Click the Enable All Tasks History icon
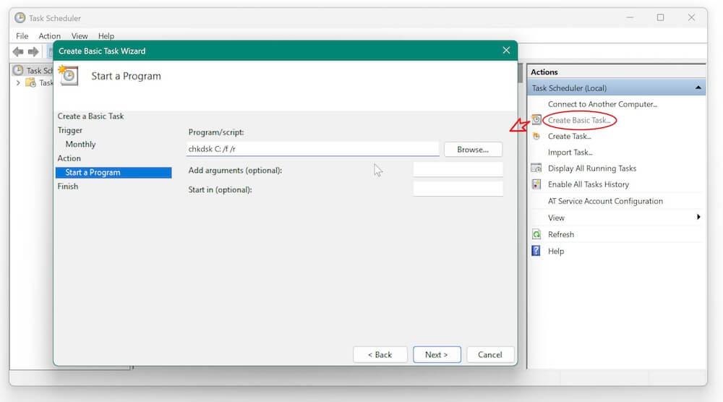The width and height of the screenshot is (723, 402). click(x=536, y=184)
